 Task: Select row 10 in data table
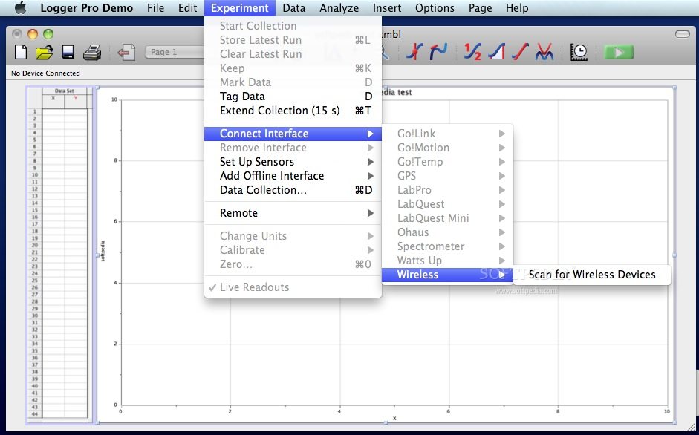click(x=35, y=175)
